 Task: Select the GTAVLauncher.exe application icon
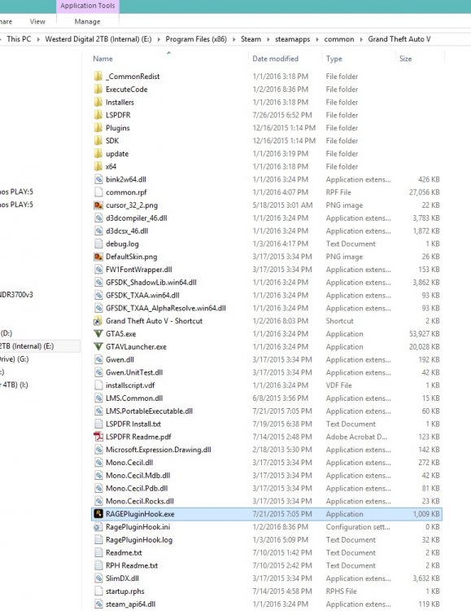coord(98,346)
